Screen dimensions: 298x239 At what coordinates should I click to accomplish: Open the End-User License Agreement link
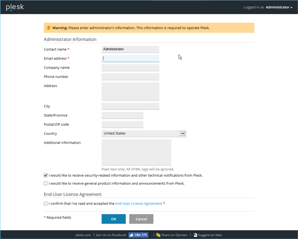pos(139,203)
